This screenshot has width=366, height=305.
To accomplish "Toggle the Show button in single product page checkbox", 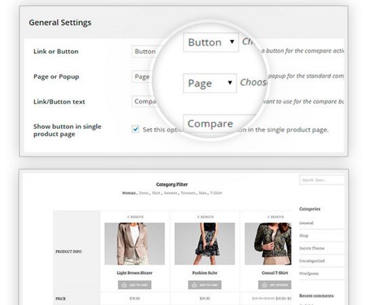I will pyautogui.click(x=136, y=129).
